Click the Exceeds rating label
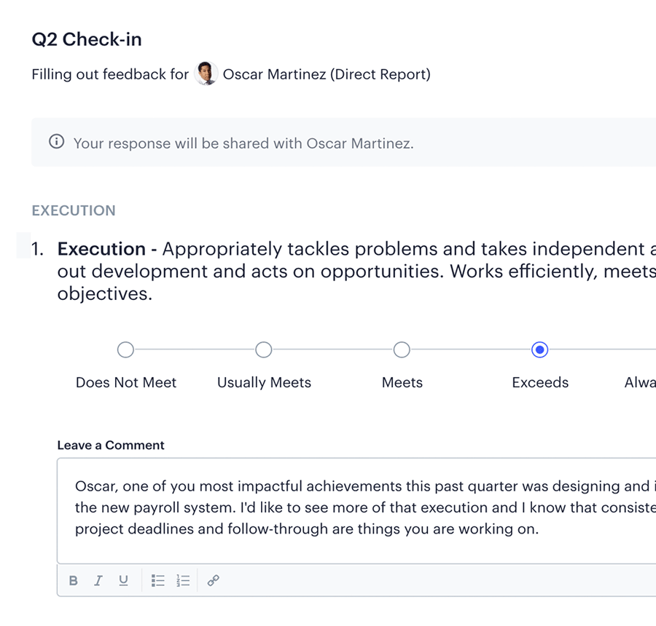The height and width of the screenshot is (626, 656). tap(540, 382)
